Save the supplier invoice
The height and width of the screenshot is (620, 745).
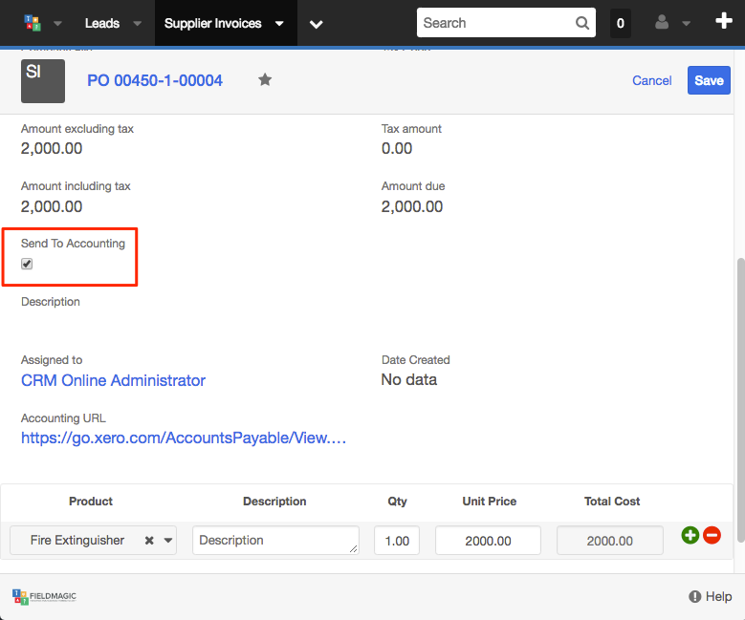click(709, 80)
